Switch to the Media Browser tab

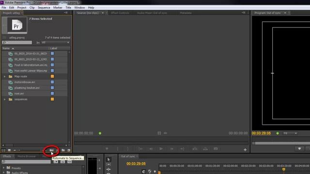27,157
